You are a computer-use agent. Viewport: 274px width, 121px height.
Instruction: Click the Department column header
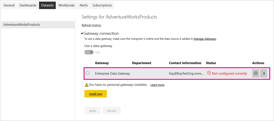pyautogui.click(x=141, y=63)
